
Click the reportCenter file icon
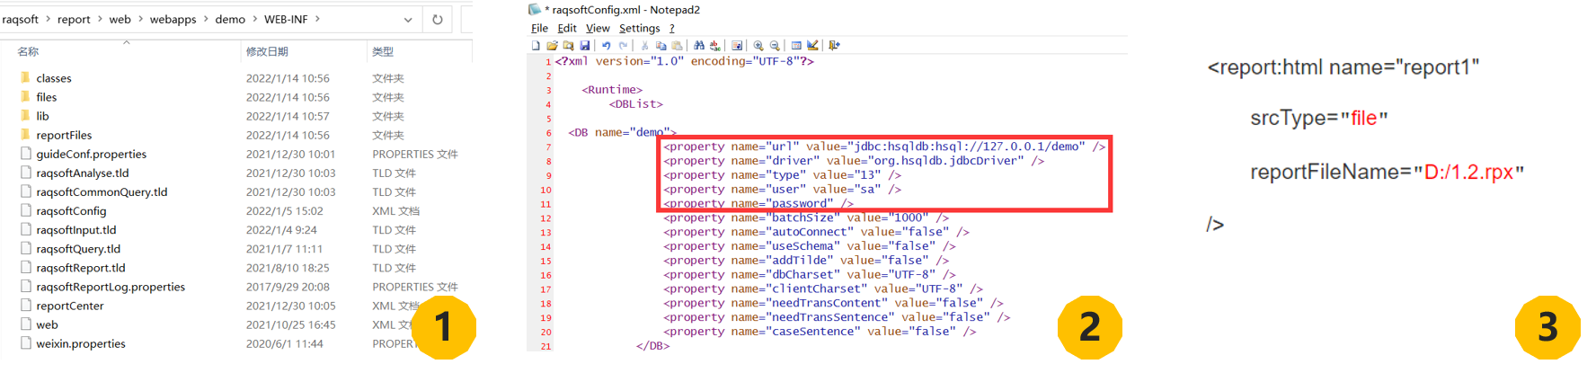pyautogui.click(x=26, y=306)
